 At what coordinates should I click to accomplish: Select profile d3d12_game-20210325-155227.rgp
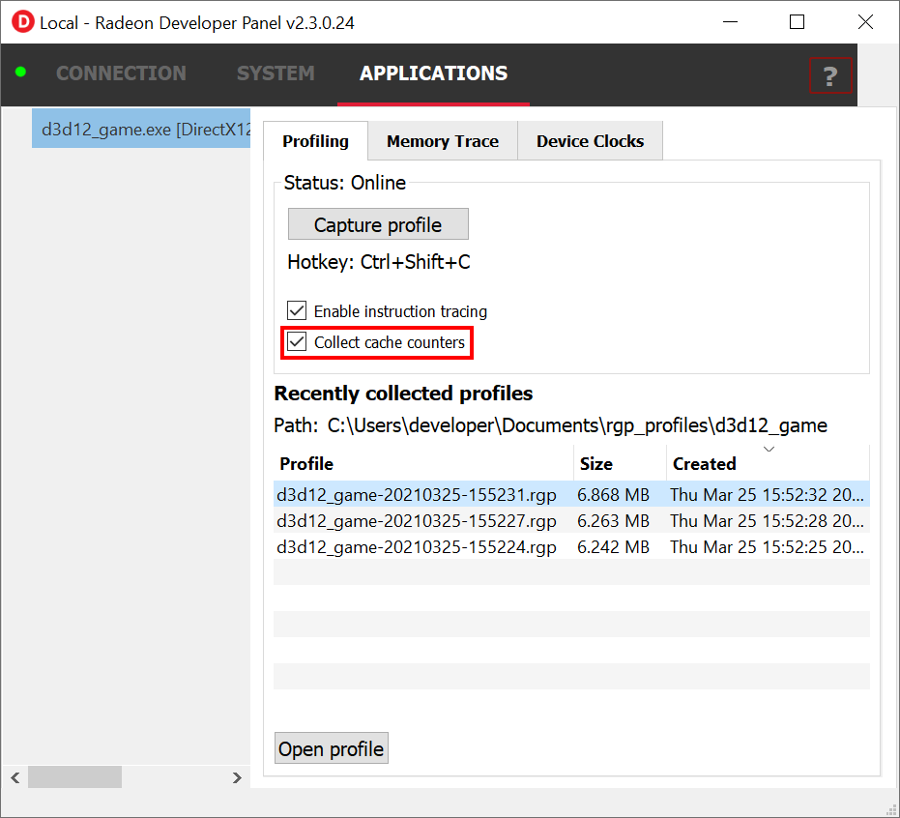coord(417,521)
